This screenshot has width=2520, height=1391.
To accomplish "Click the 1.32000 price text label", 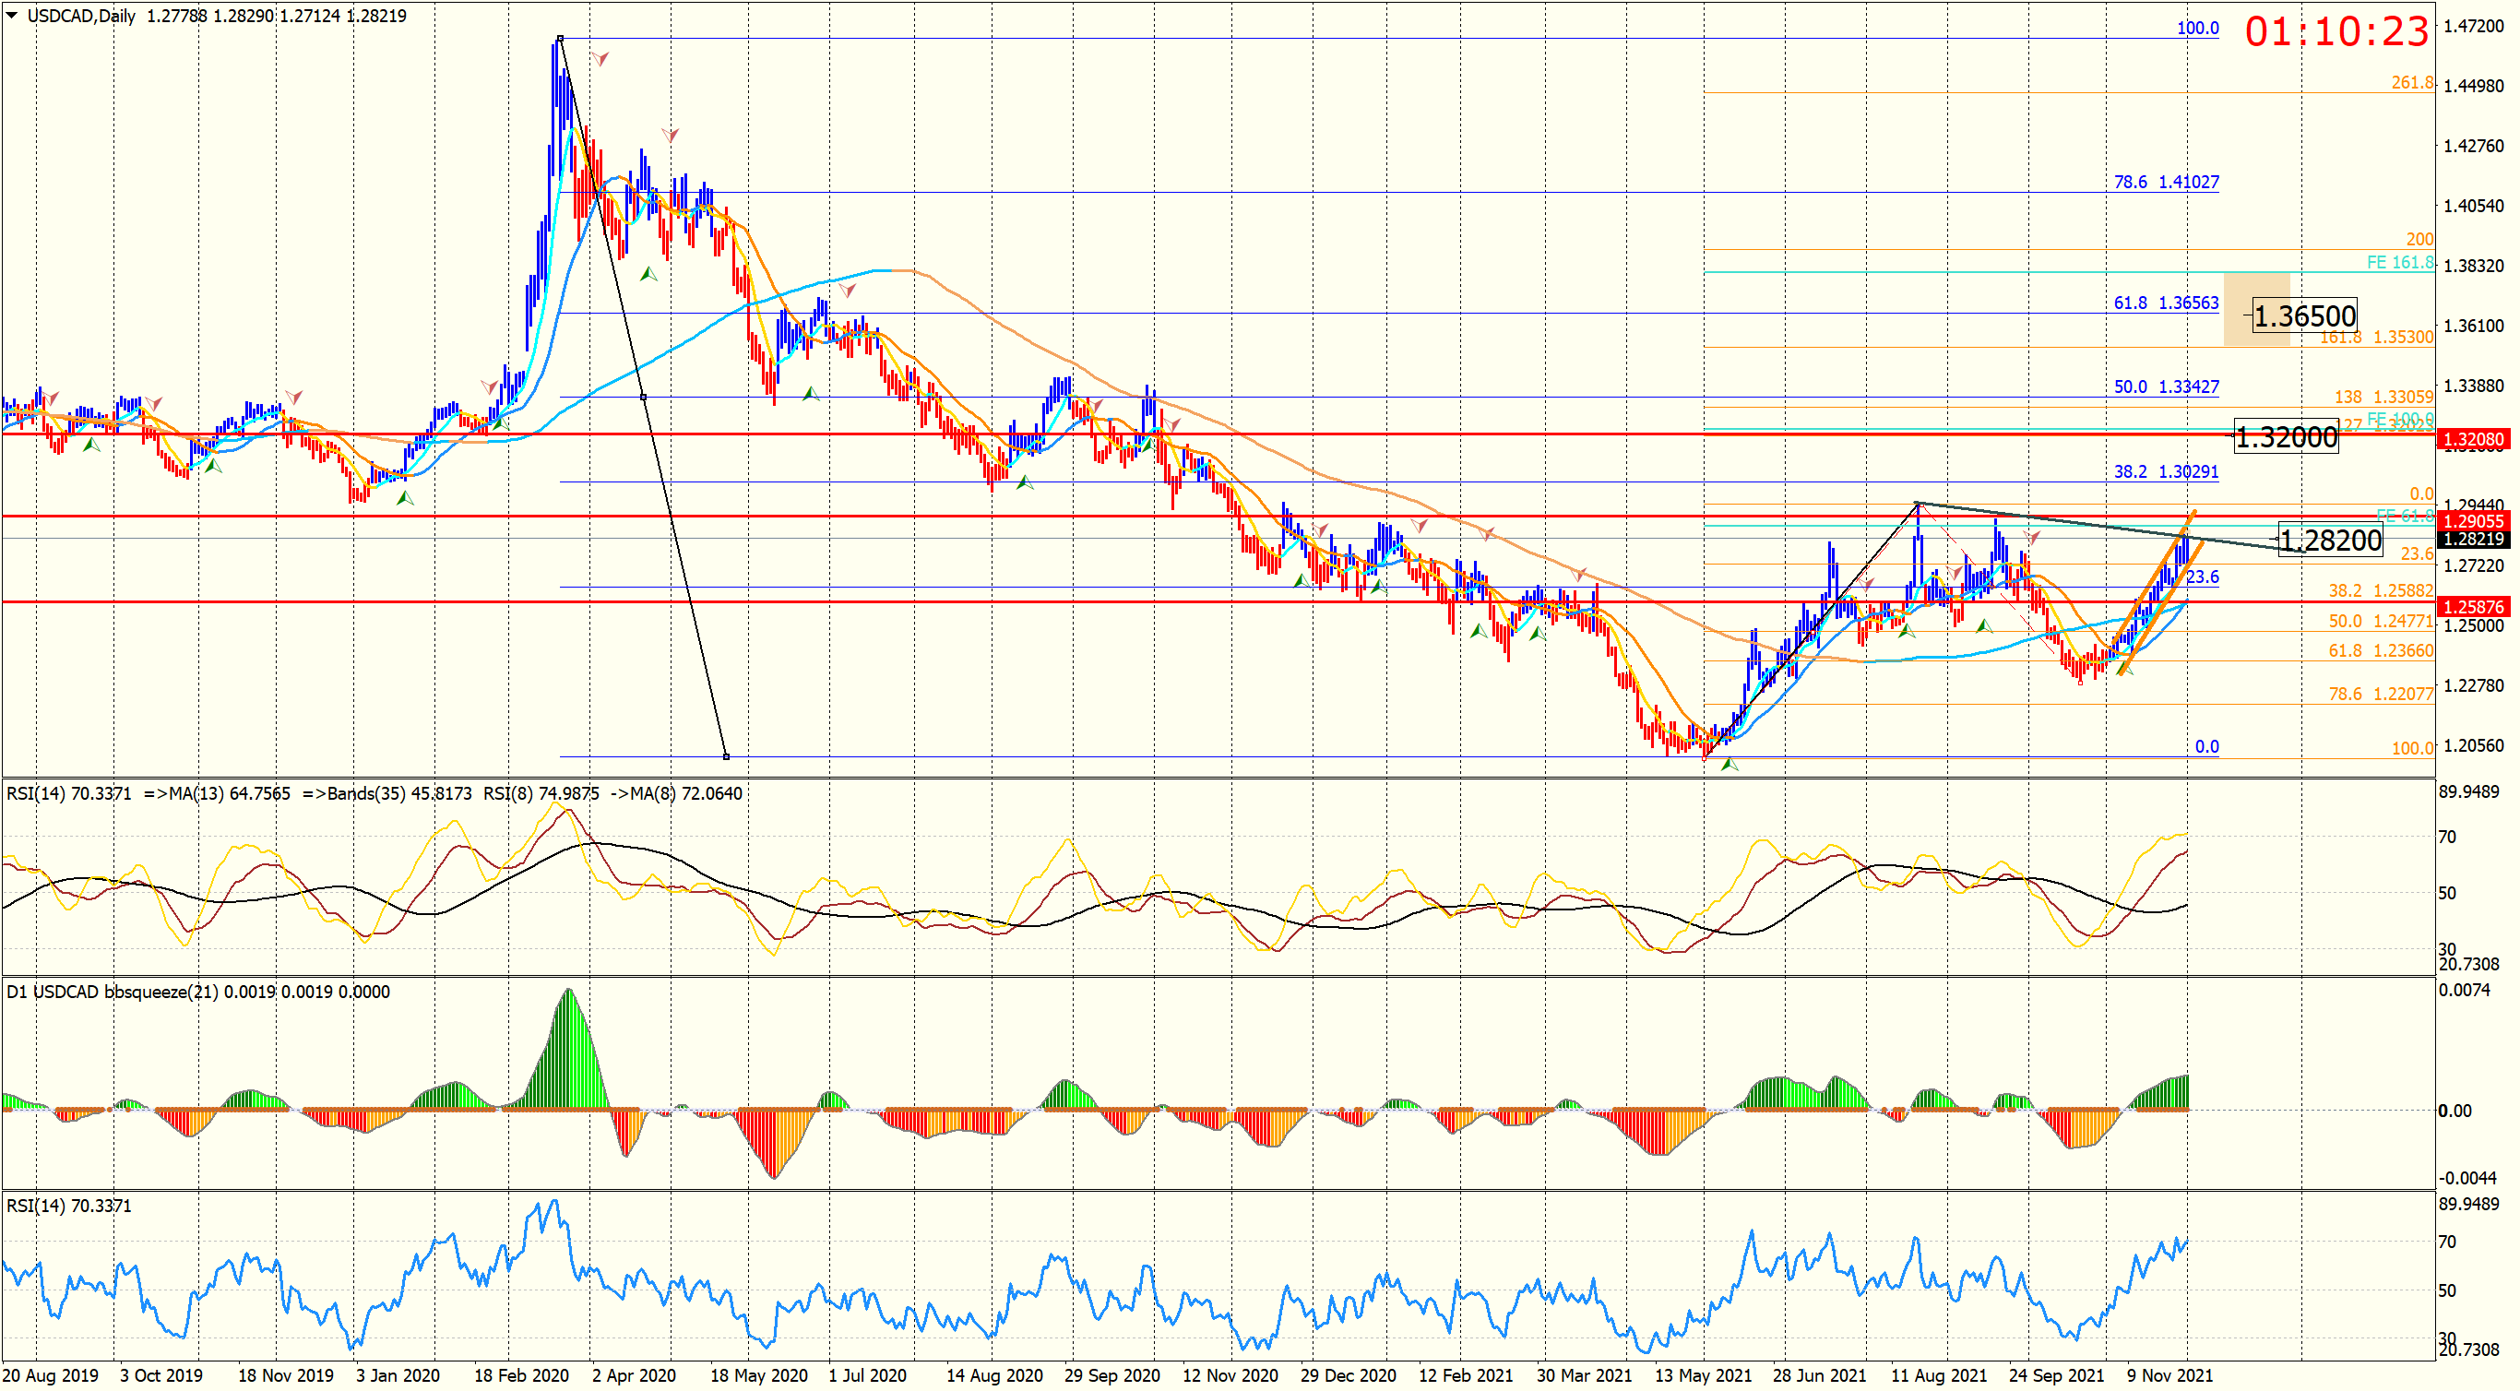I will pyautogui.click(x=2287, y=436).
